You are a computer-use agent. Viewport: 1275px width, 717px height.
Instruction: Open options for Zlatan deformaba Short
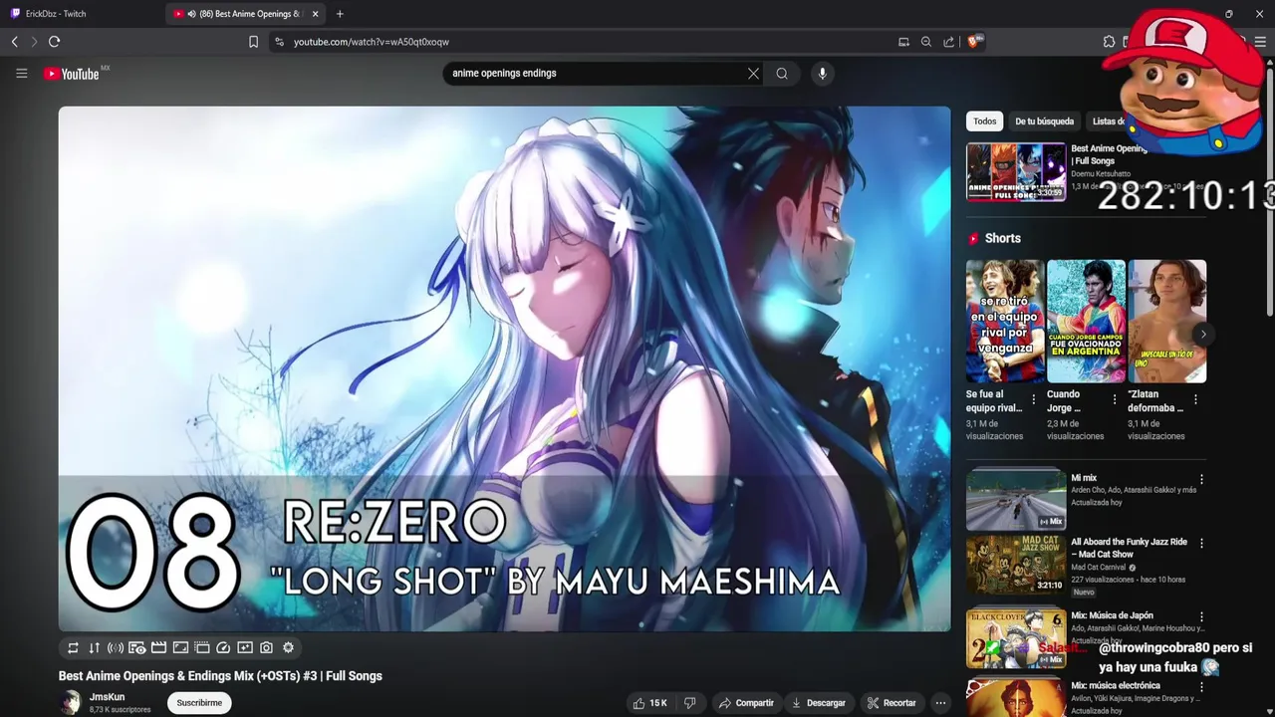point(1195,399)
